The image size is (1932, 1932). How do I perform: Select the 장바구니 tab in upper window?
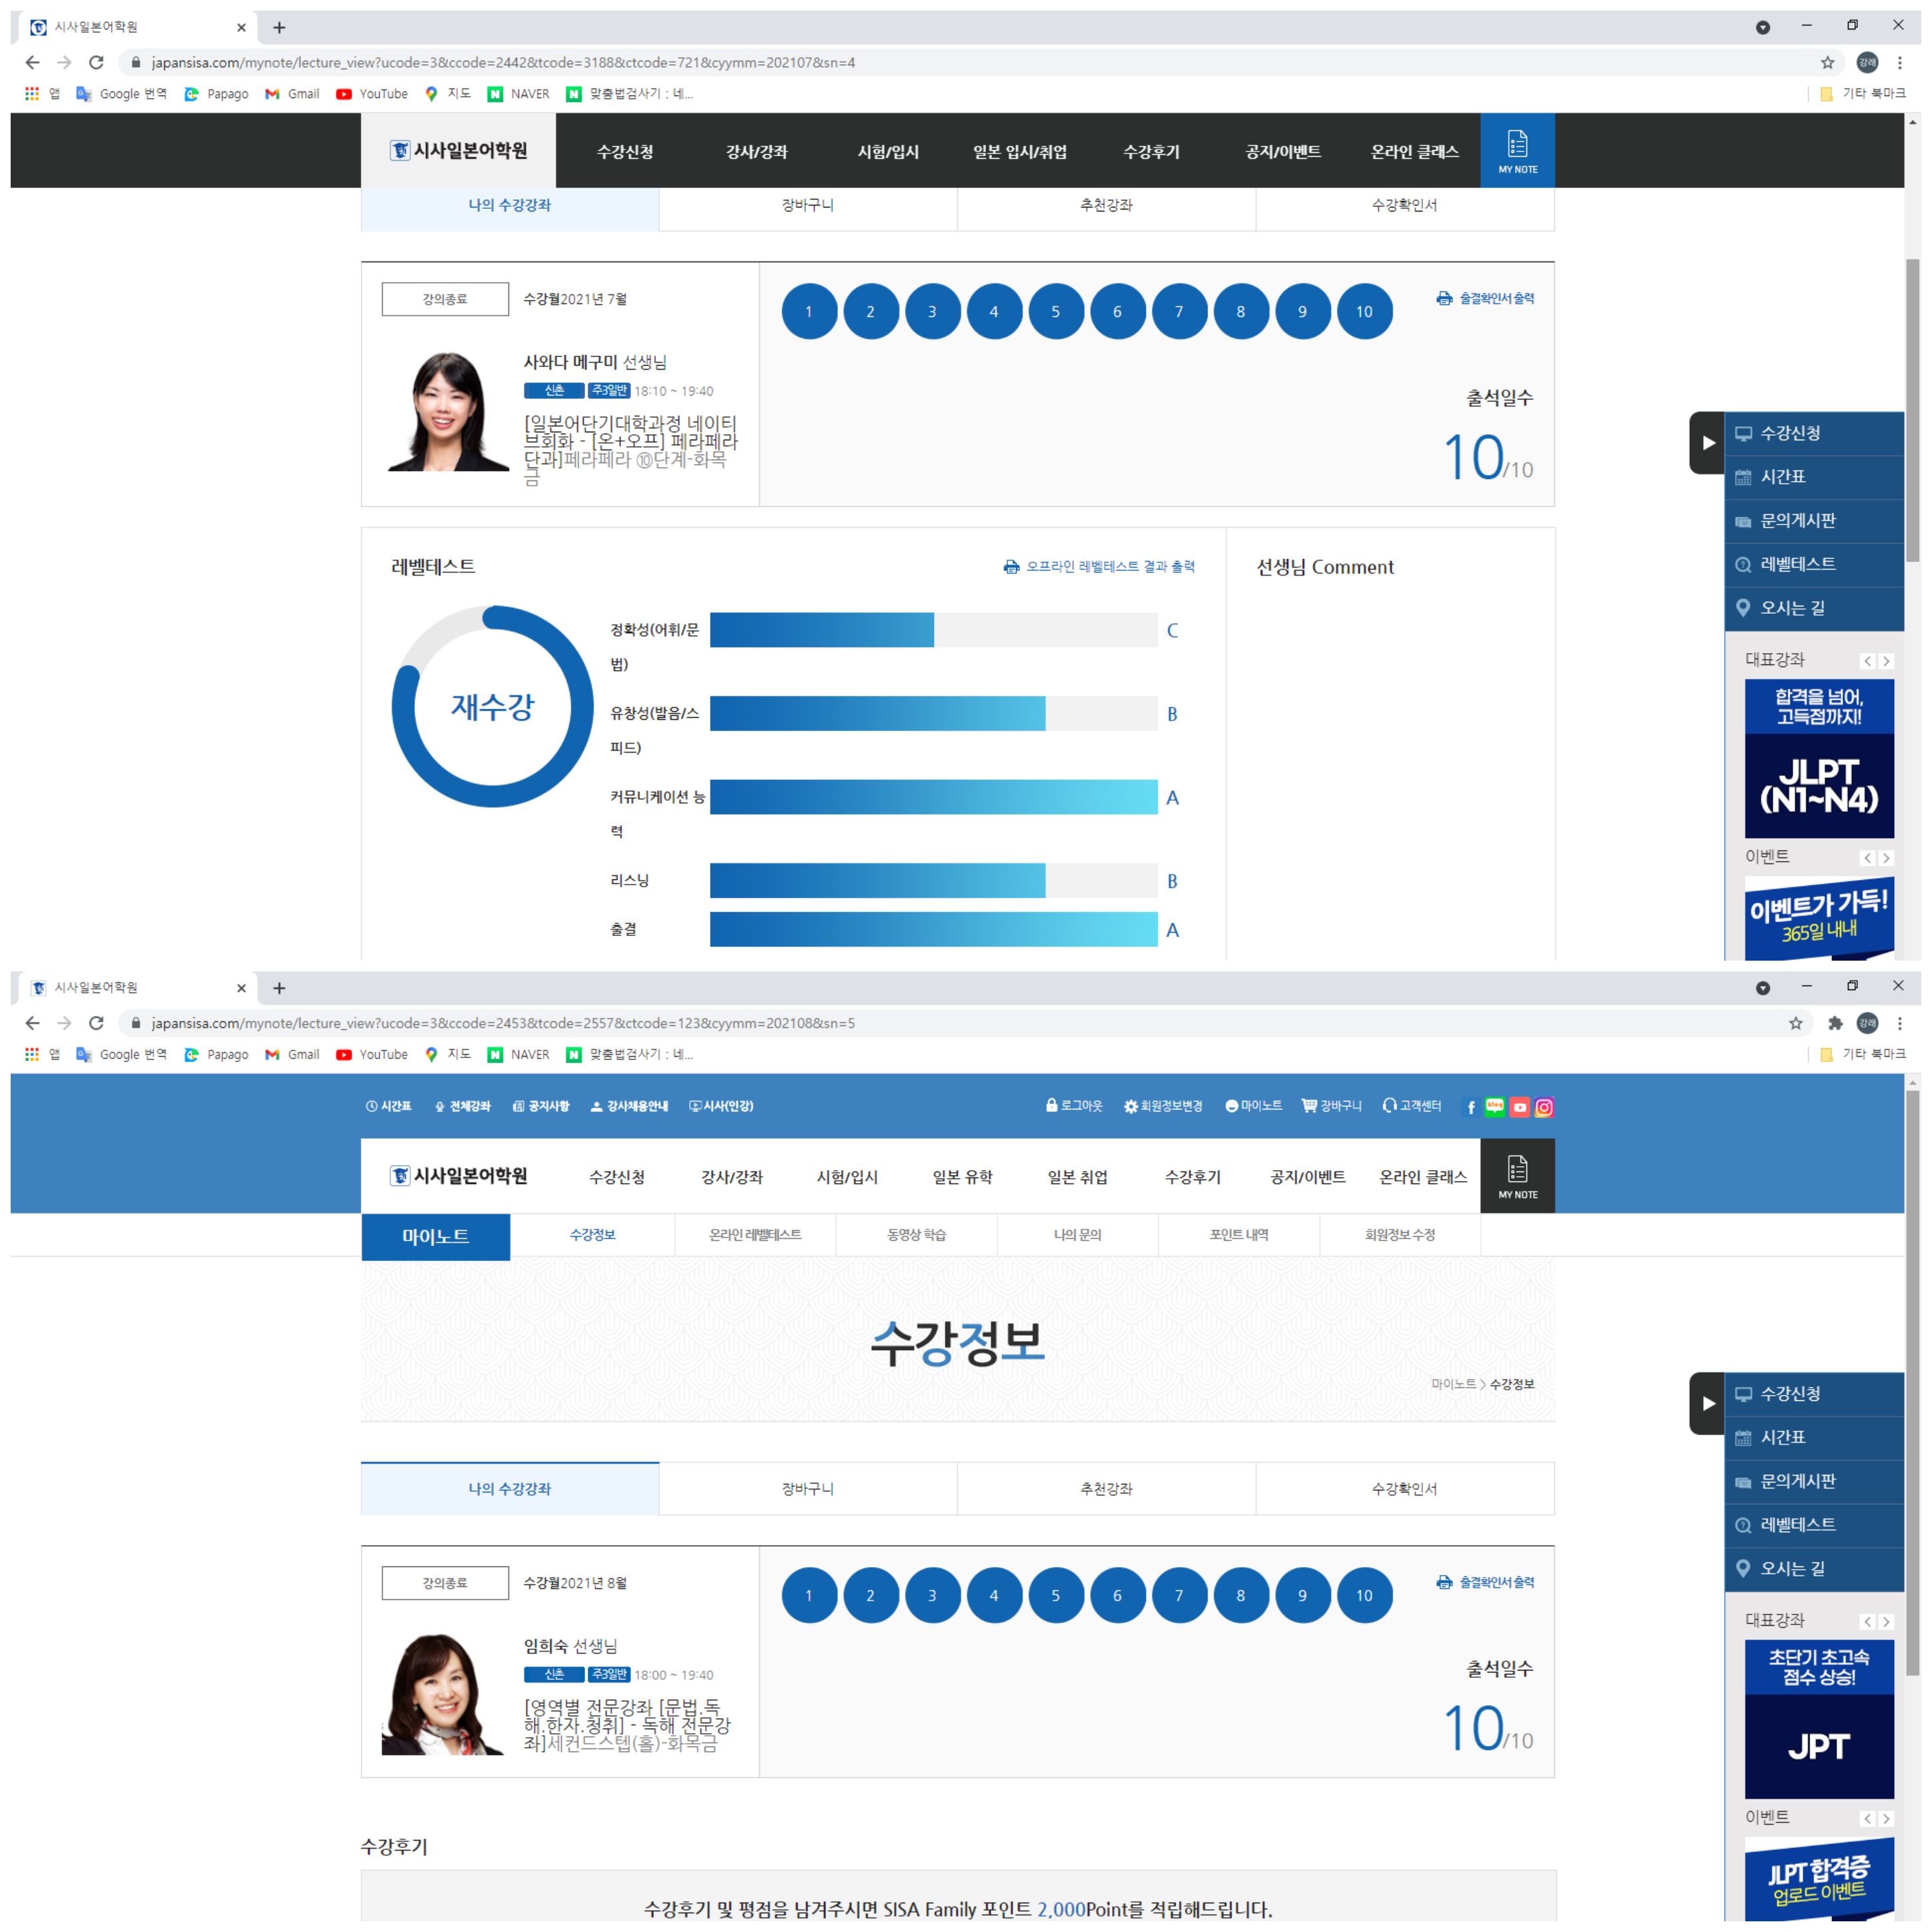point(807,205)
